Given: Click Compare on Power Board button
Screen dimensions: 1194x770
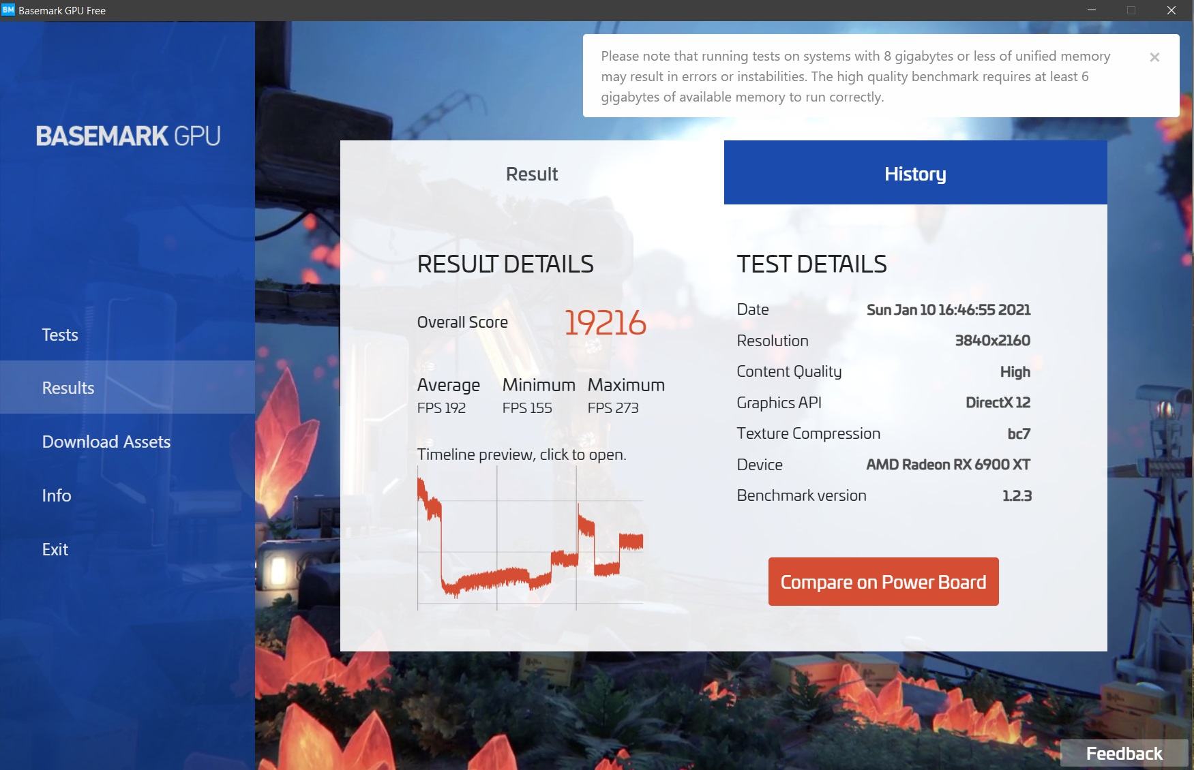Looking at the screenshot, I should 883,582.
